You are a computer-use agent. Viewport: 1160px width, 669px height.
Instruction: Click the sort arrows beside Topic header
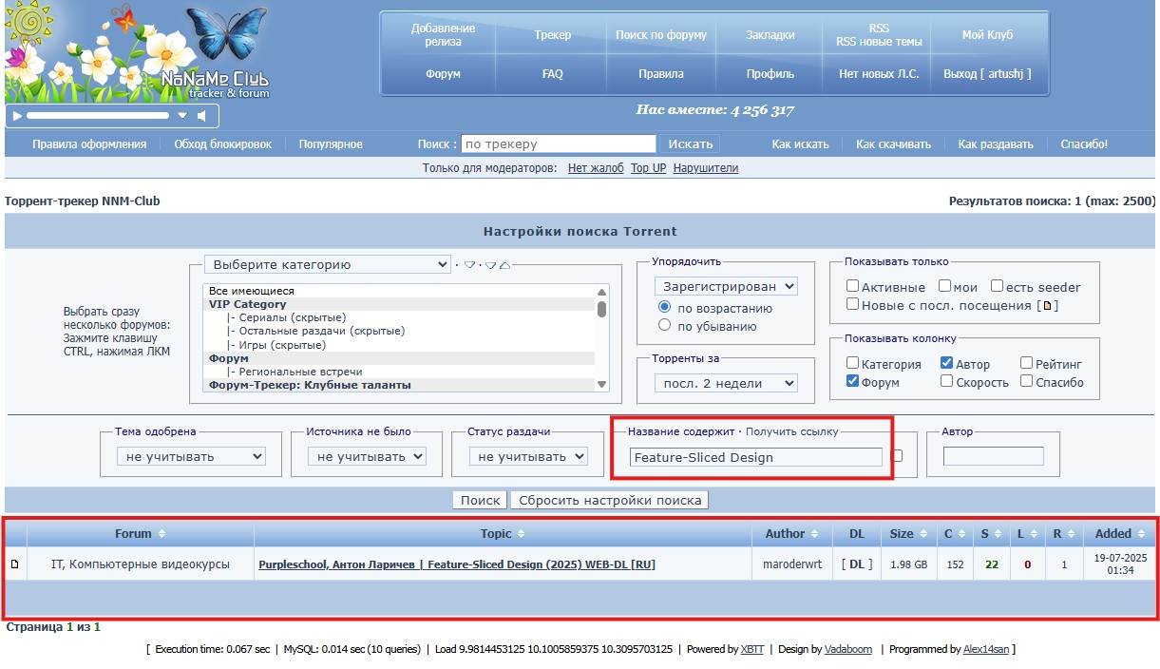[x=521, y=534]
